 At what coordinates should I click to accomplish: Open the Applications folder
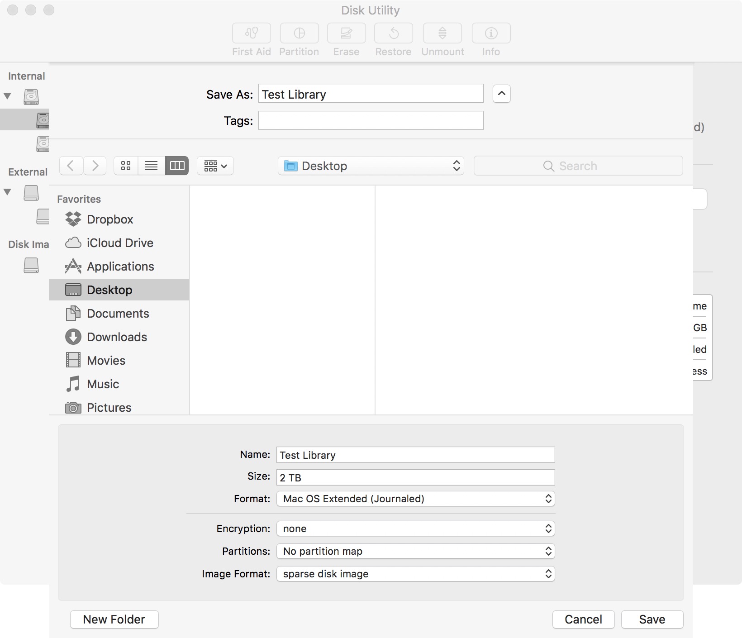(120, 267)
